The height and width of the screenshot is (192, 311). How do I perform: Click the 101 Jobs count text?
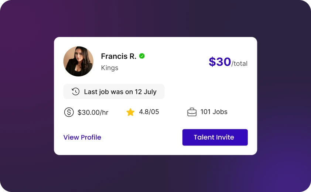point(214,112)
